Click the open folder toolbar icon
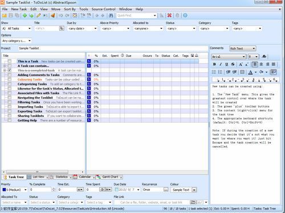285x213 pixels. [x=5, y=15]
